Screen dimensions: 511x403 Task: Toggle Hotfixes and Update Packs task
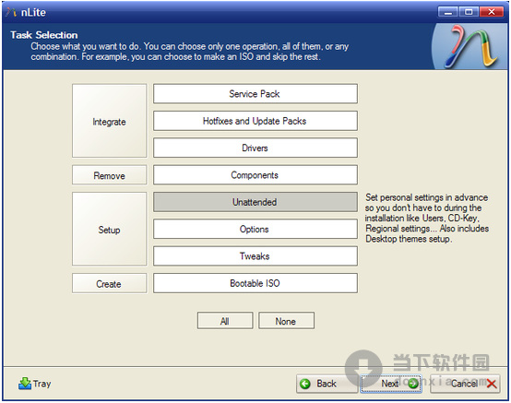pos(255,121)
